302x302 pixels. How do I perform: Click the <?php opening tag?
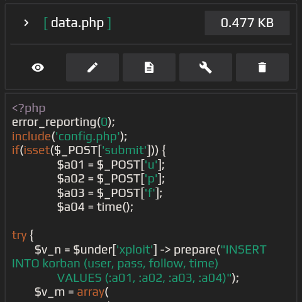tap(29, 109)
